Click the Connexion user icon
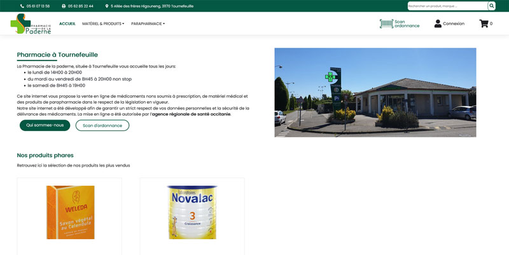The width and height of the screenshot is (509, 255). tap(438, 24)
